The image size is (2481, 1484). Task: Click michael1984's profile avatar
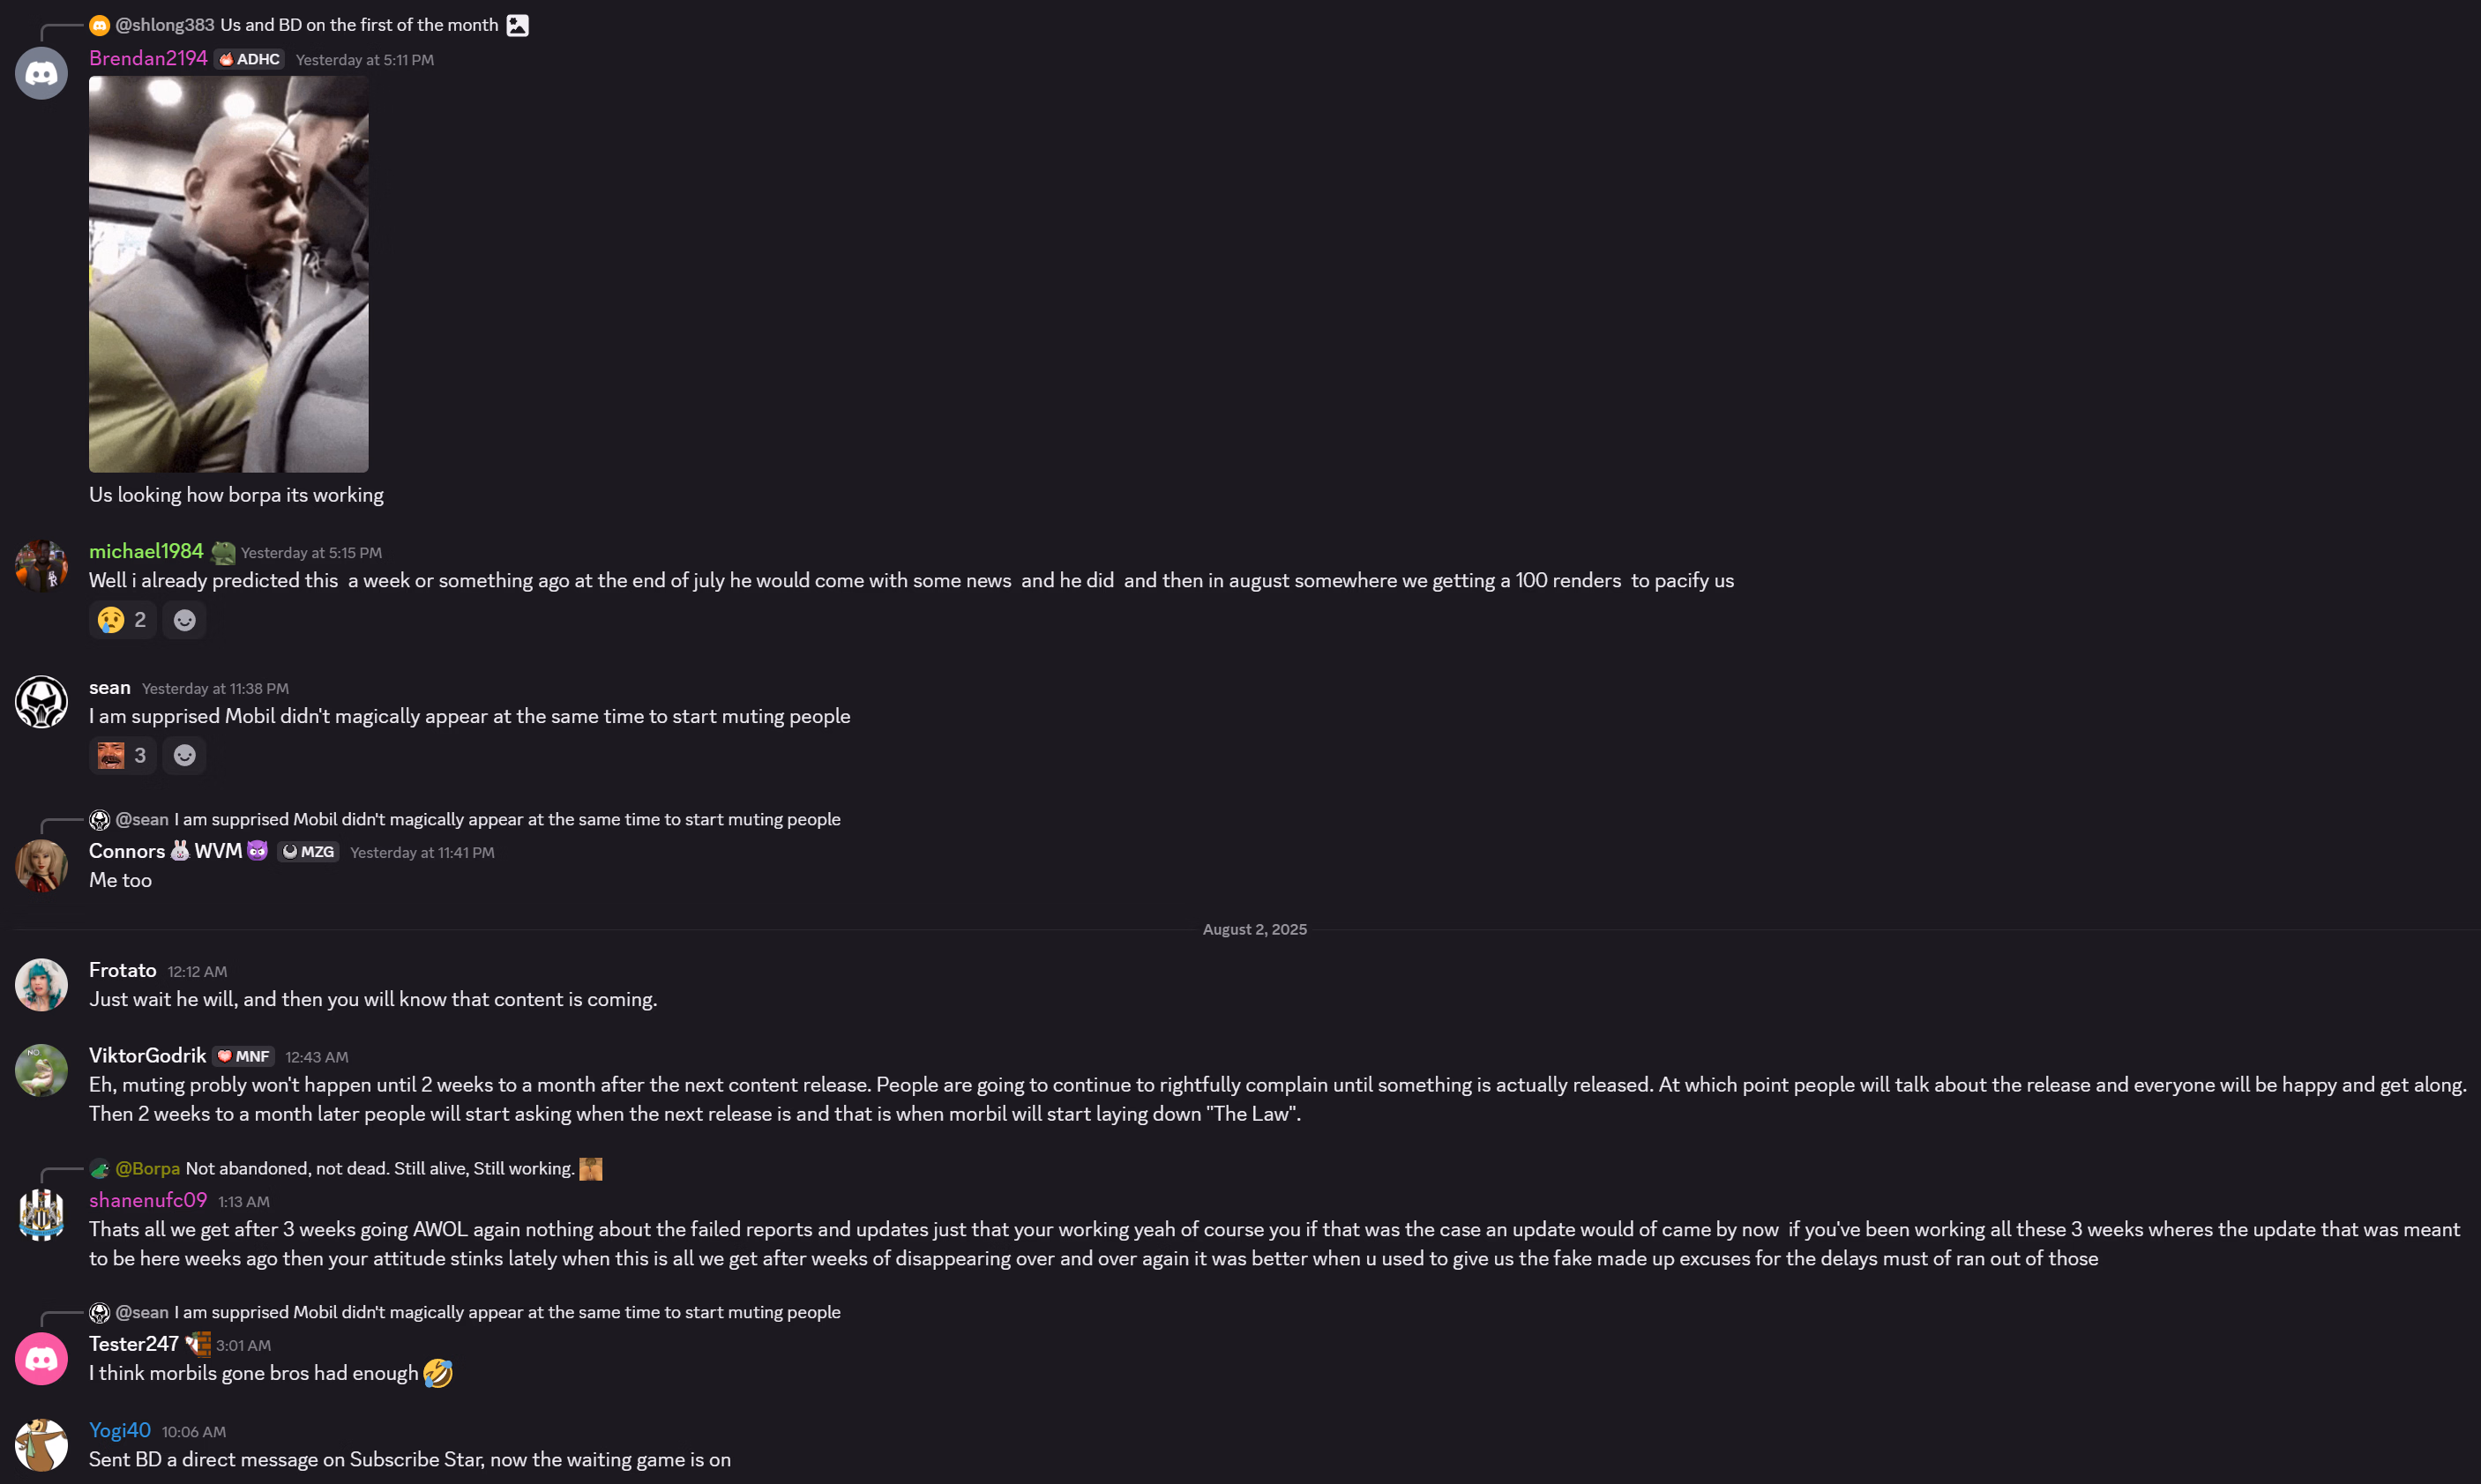pyautogui.click(x=41, y=566)
